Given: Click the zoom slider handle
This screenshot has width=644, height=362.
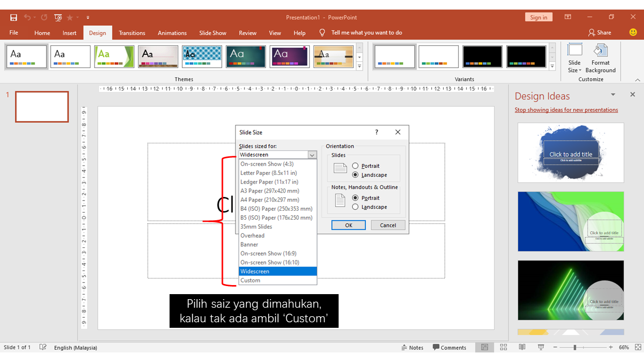Looking at the screenshot, I should pyautogui.click(x=575, y=347).
